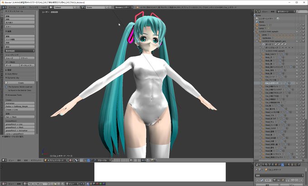This screenshot has width=308, height=186.
Task: Open the Info editor type selector icon
Action: click(4, 7)
